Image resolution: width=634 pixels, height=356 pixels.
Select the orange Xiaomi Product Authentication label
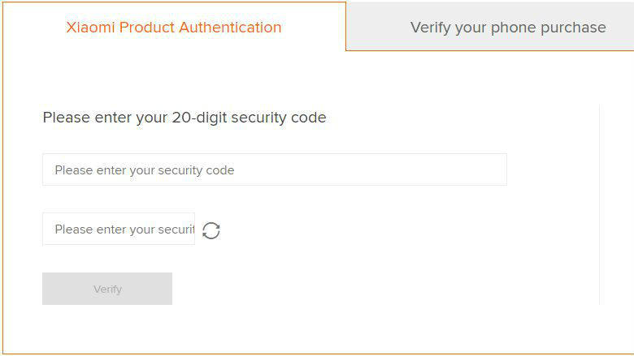(x=173, y=28)
